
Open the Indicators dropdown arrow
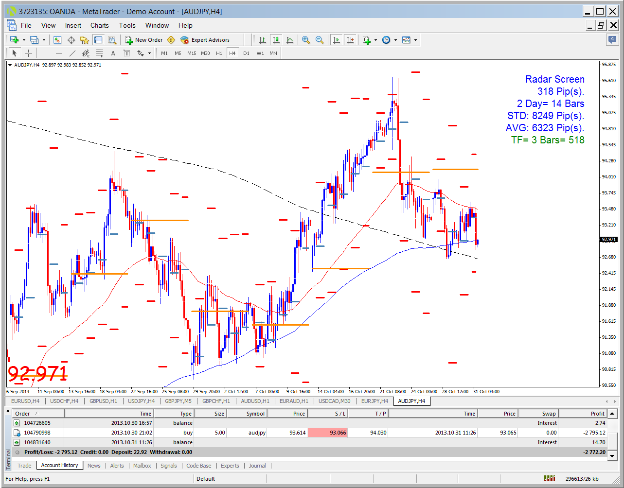(x=375, y=40)
